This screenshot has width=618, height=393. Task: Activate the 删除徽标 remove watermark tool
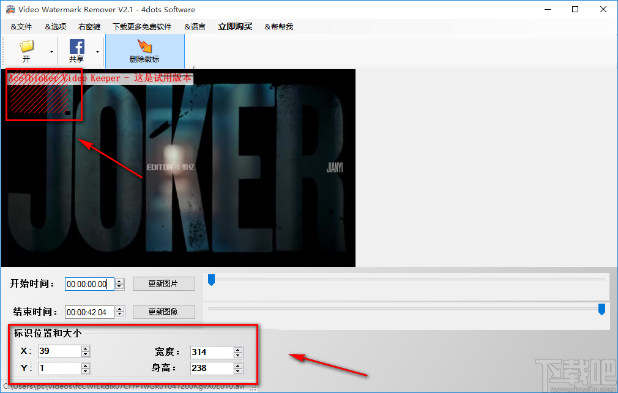coord(145,51)
